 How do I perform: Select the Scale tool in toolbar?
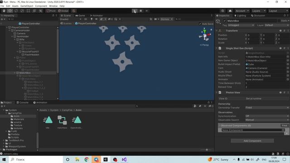pyautogui.click(x=22, y=11)
